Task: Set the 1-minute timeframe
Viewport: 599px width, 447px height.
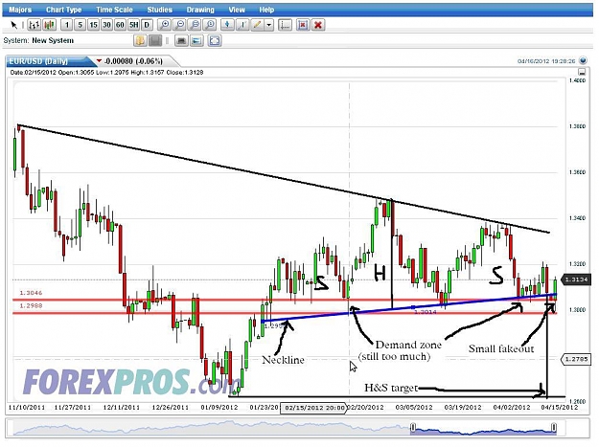Action: click(x=67, y=25)
